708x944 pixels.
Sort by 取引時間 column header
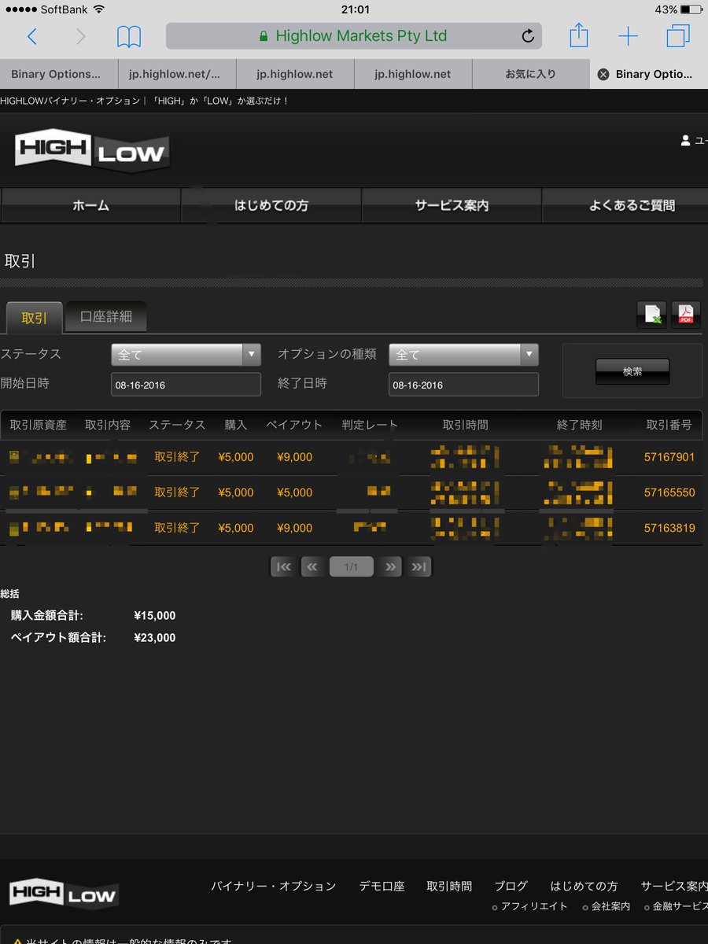coord(466,425)
